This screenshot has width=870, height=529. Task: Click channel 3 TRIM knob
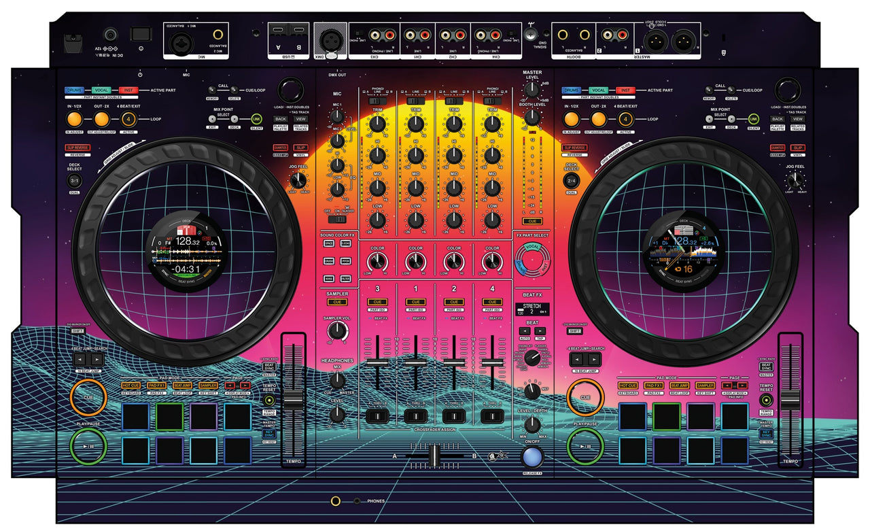click(x=377, y=124)
